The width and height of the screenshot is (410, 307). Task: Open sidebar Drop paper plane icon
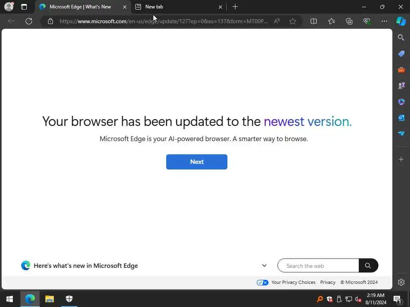[x=401, y=134]
